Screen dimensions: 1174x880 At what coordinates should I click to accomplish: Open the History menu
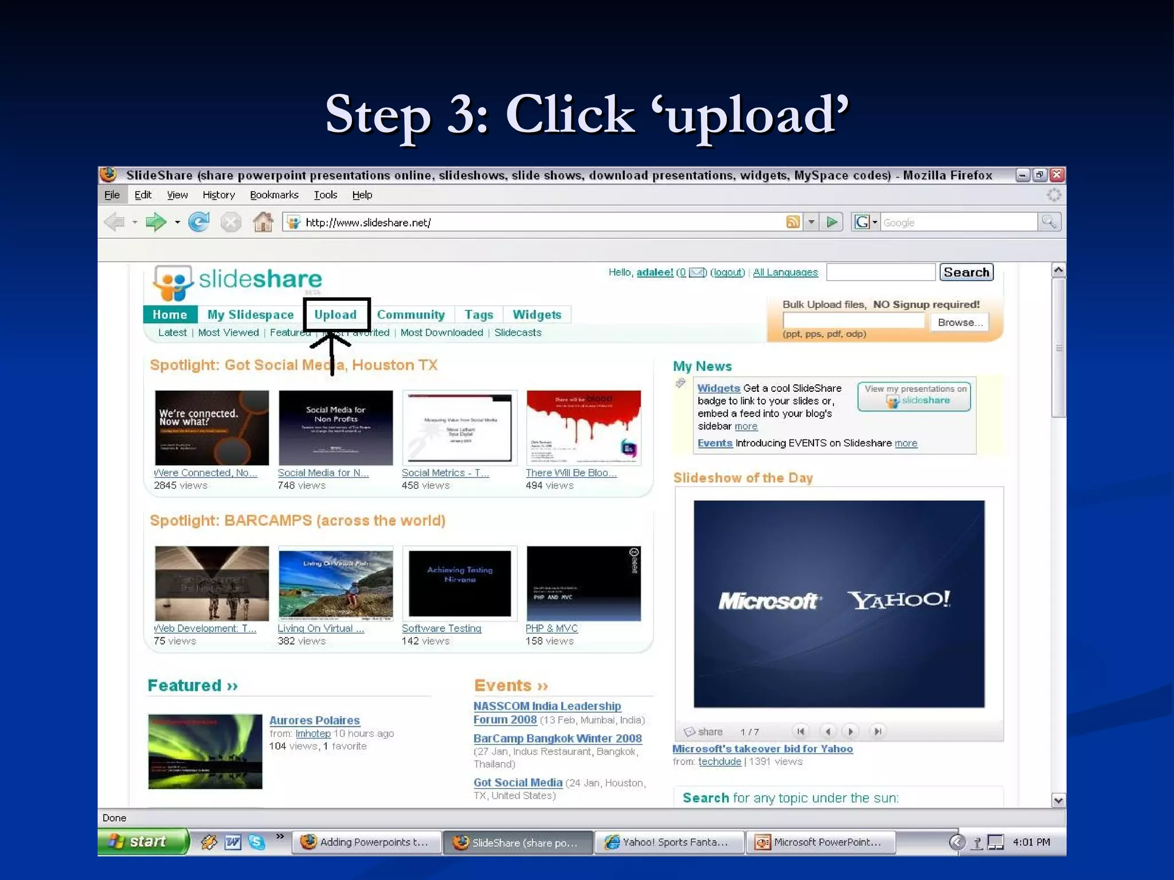point(218,195)
